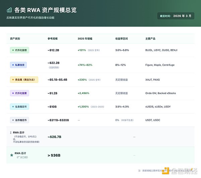Click the > $36B total value
Image resolution: width=201 pixels, height=178 pixels.
click(x=55, y=155)
